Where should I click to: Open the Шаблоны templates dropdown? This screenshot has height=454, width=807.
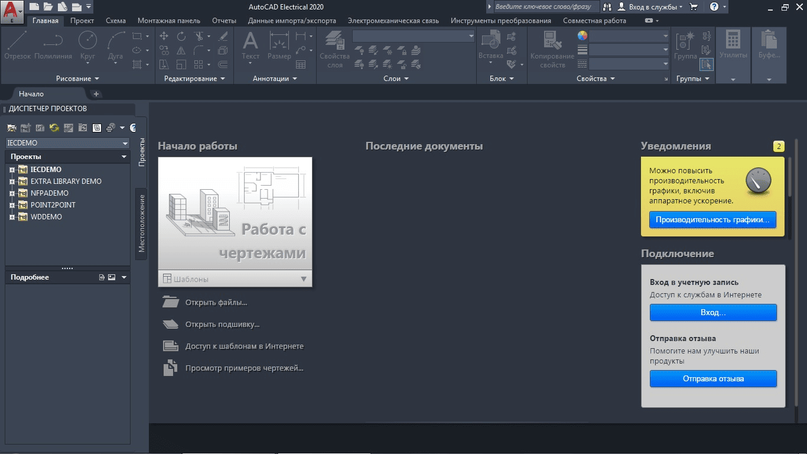click(235, 279)
